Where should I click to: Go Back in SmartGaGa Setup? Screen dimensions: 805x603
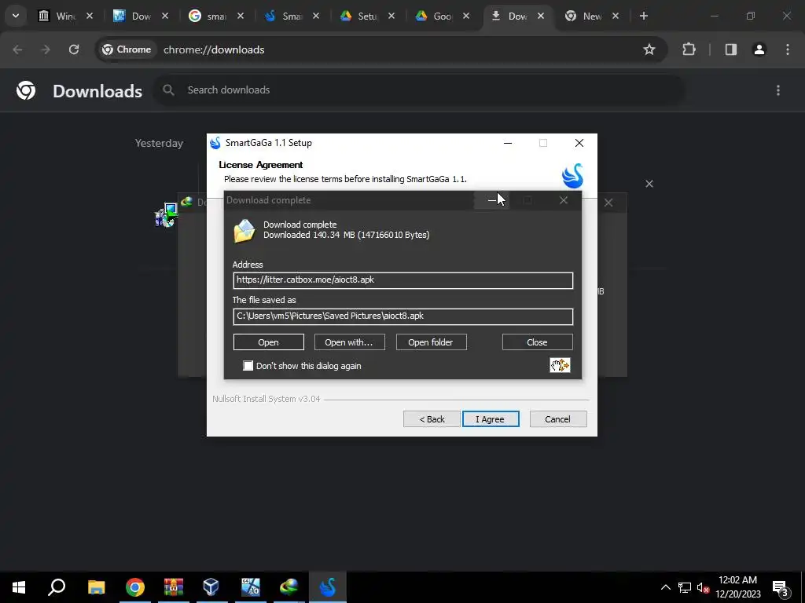(x=432, y=419)
